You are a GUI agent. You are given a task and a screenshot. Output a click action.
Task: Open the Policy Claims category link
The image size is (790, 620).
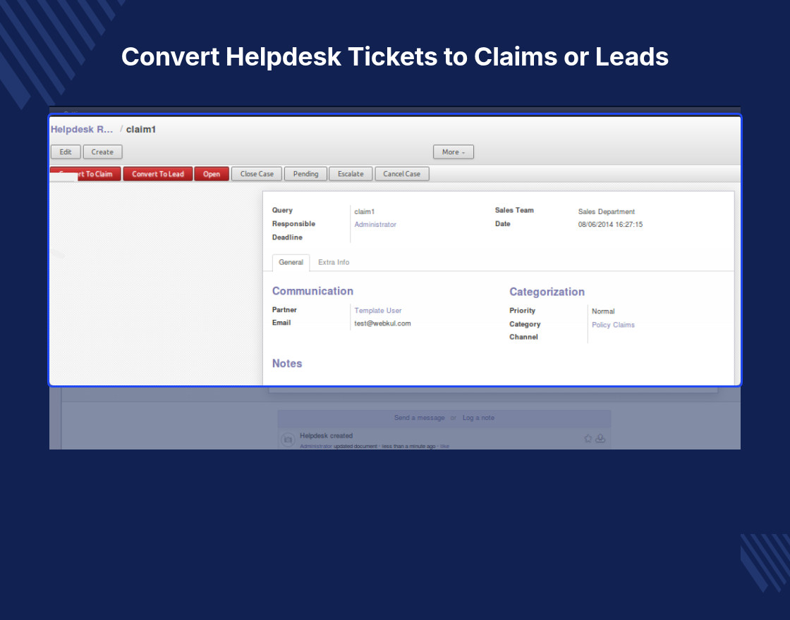(x=613, y=325)
